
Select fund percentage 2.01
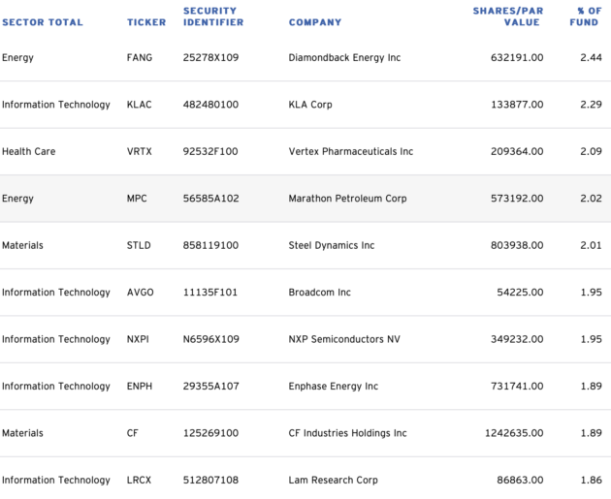pos(592,245)
